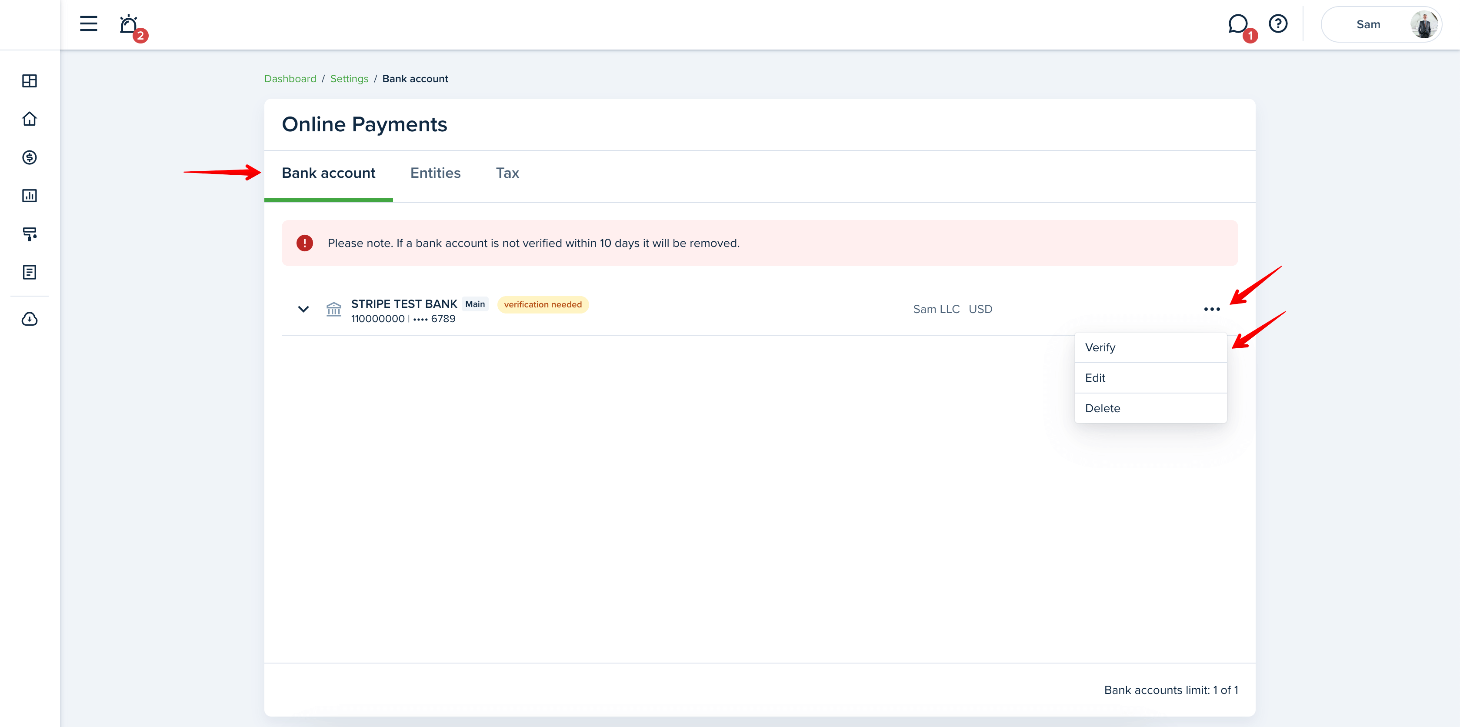Click the verification needed badge
This screenshot has width=1460, height=727.
tap(543, 305)
